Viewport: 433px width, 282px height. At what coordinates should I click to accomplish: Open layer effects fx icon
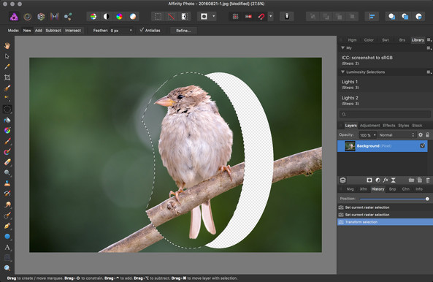(386, 180)
